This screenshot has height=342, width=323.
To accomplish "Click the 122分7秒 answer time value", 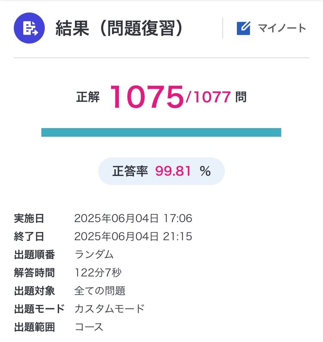I will point(98,273).
